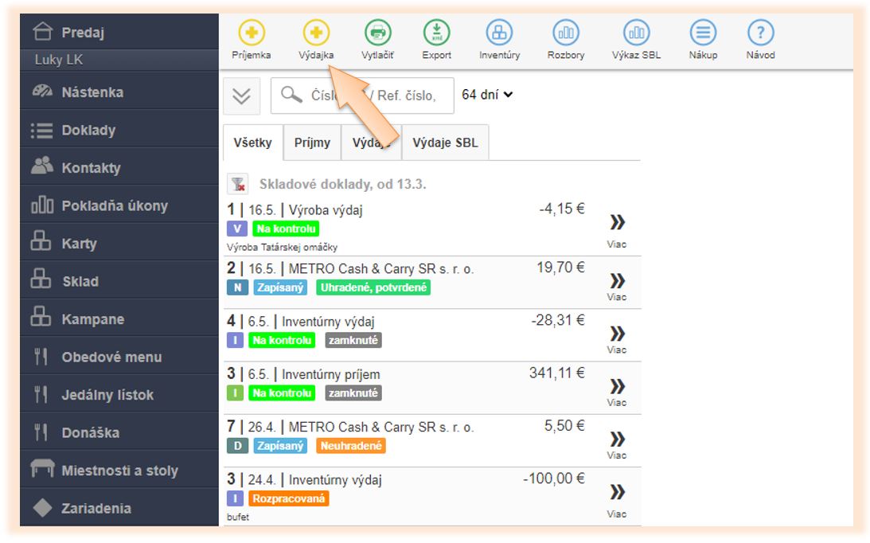This screenshot has width=870, height=543.
Task: Open the Návod help icon
Action: click(760, 33)
